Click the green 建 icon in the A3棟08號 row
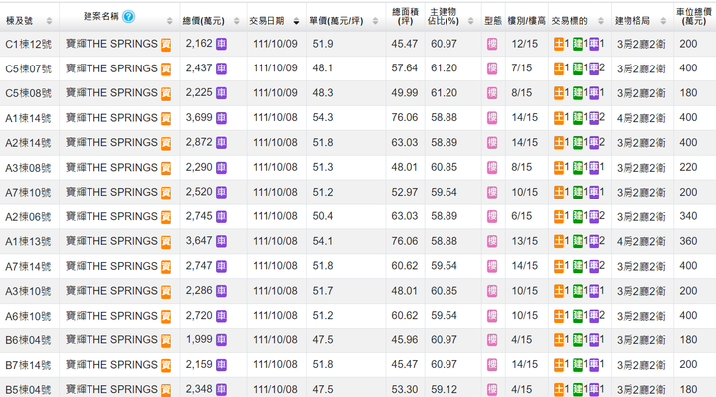The image size is (716, 397). click(x=578, y=168)
